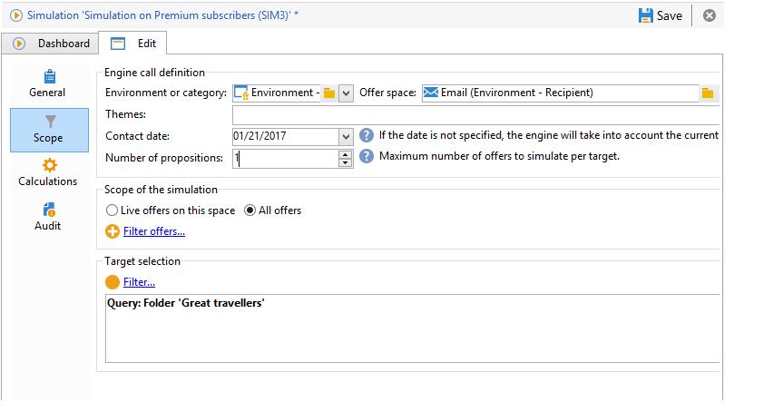Select the Scope funnel icon
Screen dimensions: 773x411
tap(50, 122)
